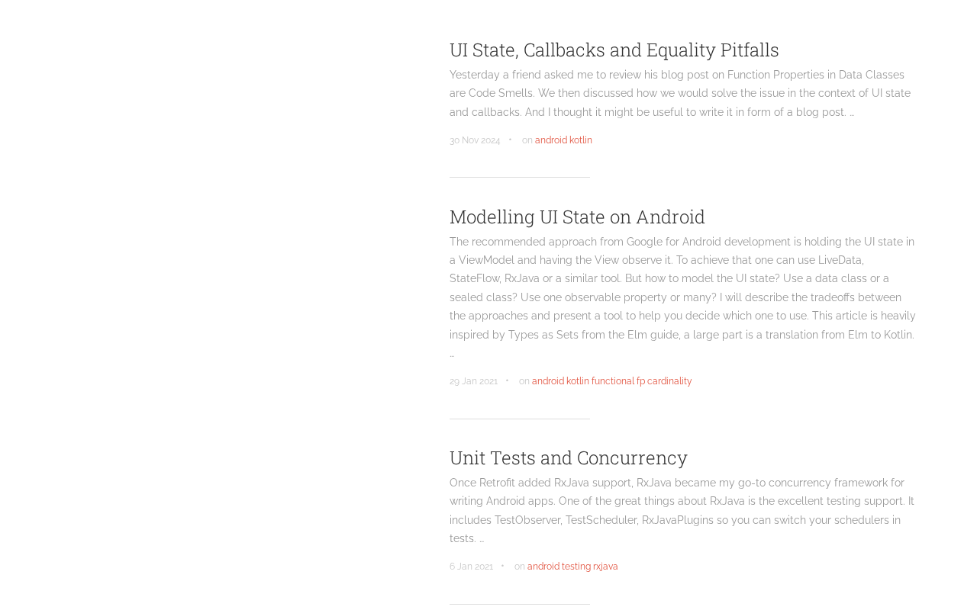Click the android tag on the 6 Jan 2021 post
The width and height of the screenshot is (977, 610).
pyautogui.click(x=543, y=567)
